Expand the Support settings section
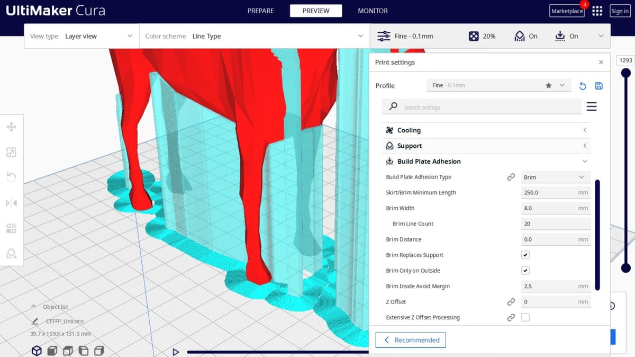The height and width of the screenshot is (357, 635). click(x=486, y=146)
